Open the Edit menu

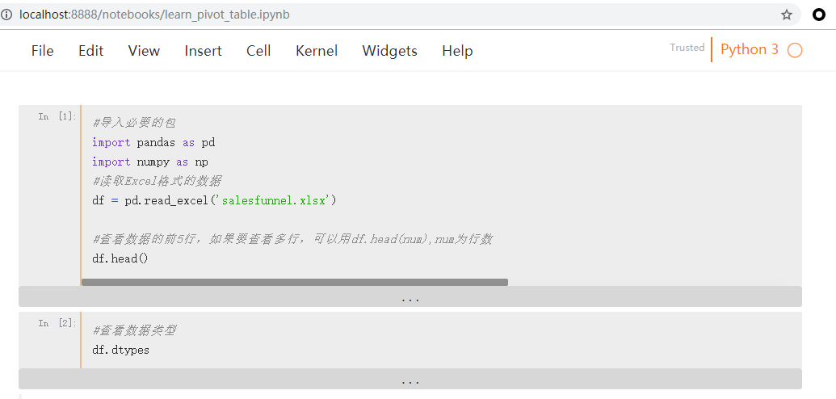pyautogui.click(x=90, y=51)
